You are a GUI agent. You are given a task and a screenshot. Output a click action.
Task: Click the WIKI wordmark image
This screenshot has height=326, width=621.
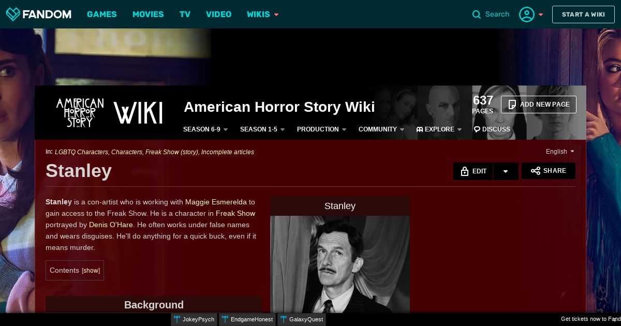click(x=138, y=113)
